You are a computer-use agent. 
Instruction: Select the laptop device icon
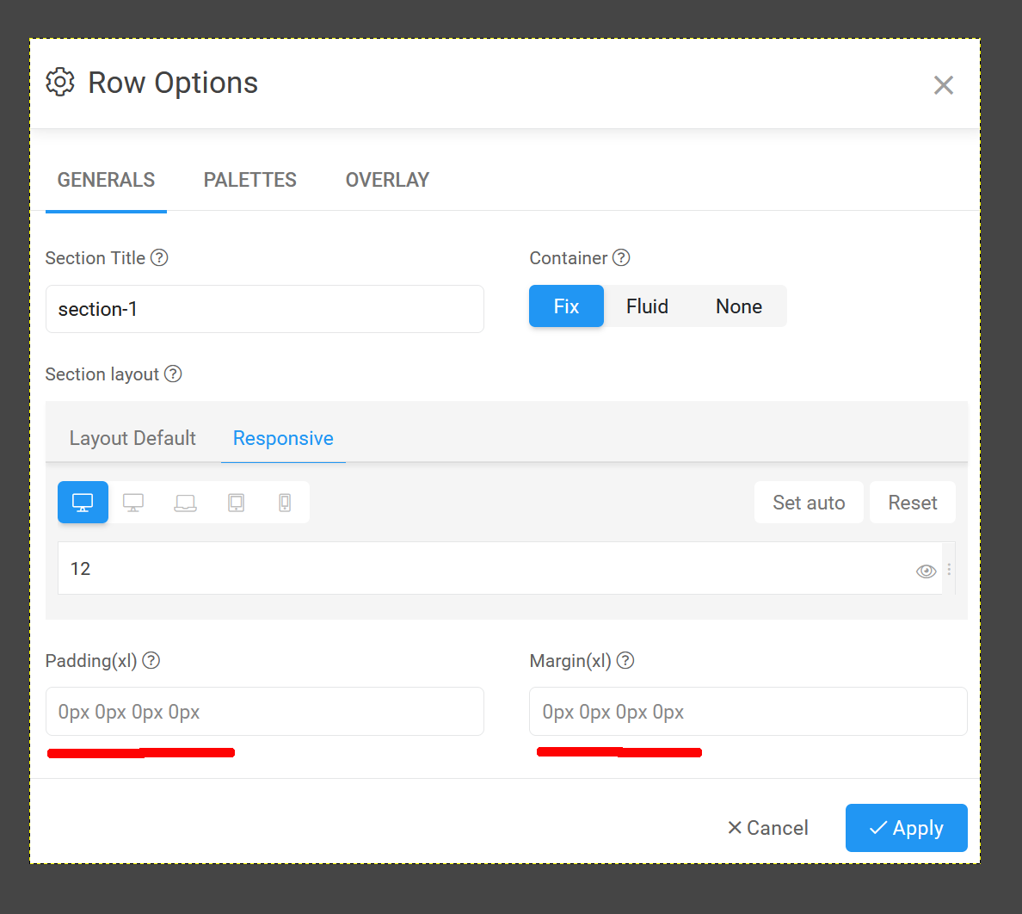tap(185, 503)
